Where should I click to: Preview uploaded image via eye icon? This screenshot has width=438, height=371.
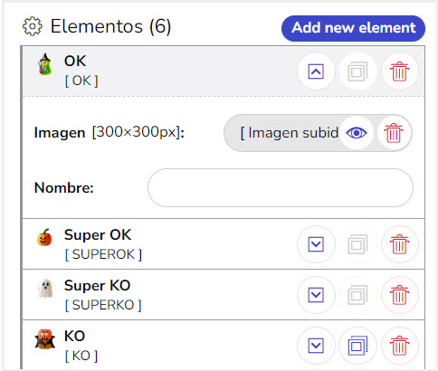click(357, 133)
